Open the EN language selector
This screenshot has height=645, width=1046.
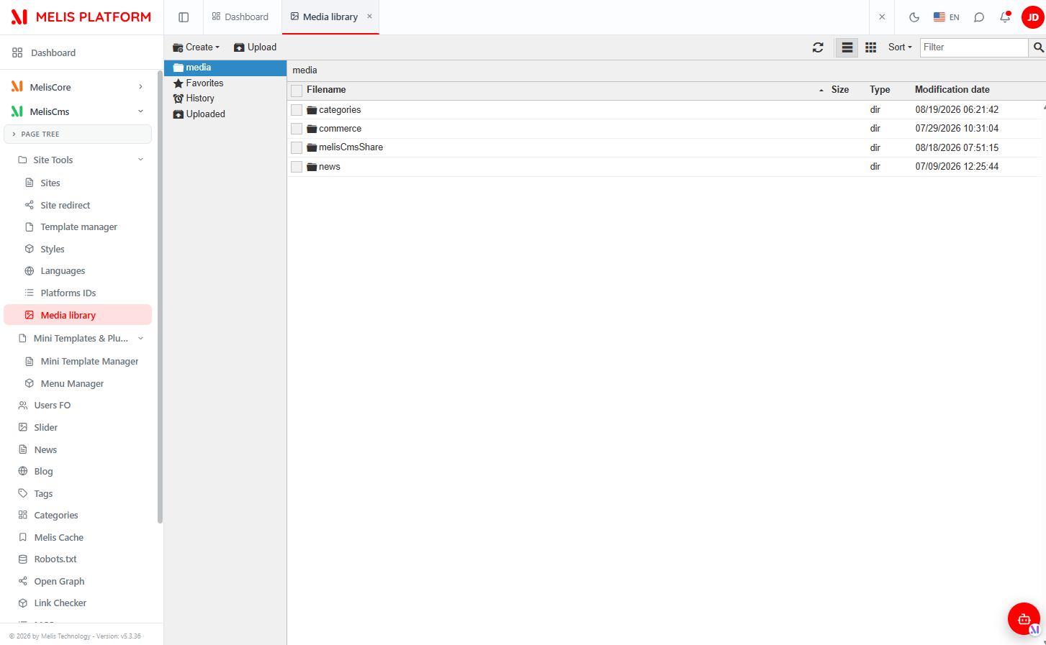coord(947,17)
